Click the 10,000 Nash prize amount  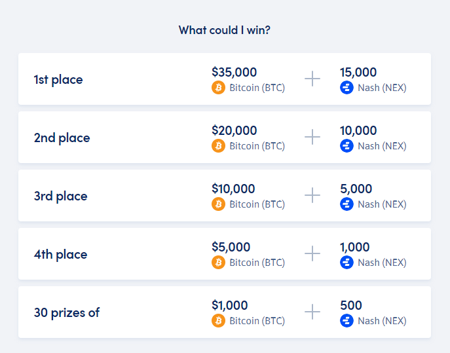point(358,130)
